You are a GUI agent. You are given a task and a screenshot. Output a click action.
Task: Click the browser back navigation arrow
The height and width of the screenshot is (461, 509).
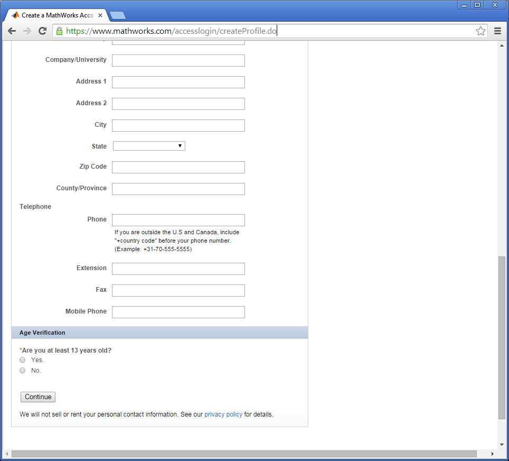point(12,31)
